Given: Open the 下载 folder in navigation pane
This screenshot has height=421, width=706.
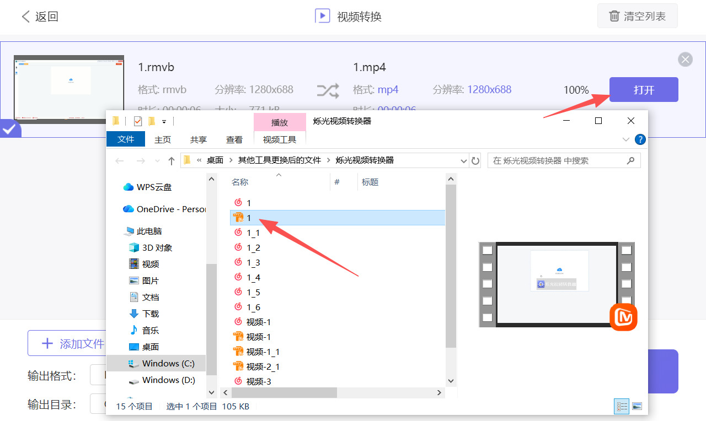Looking at the screenshot, I should click(x=144, y=314).
